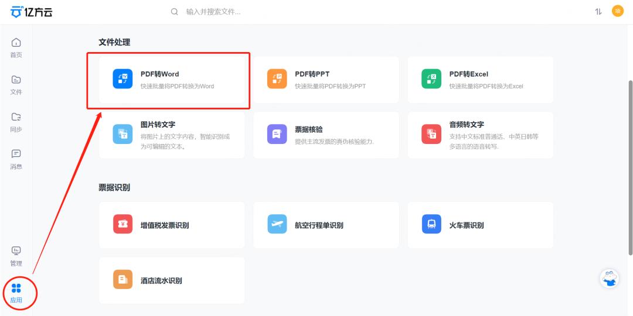Image resolution: width=633 pixels, height=316 pixels.
Task: Click the vertical page scrollbar
Action: (631, 167)
